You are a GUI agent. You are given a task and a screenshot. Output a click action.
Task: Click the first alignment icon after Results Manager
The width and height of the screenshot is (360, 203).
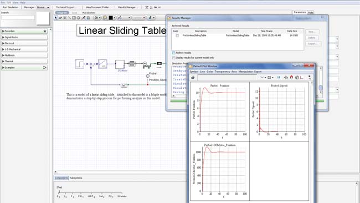pyautogui.click(x=147, y=7)
